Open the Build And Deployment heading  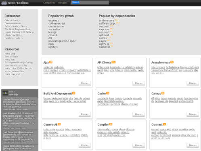click(58, 94)
